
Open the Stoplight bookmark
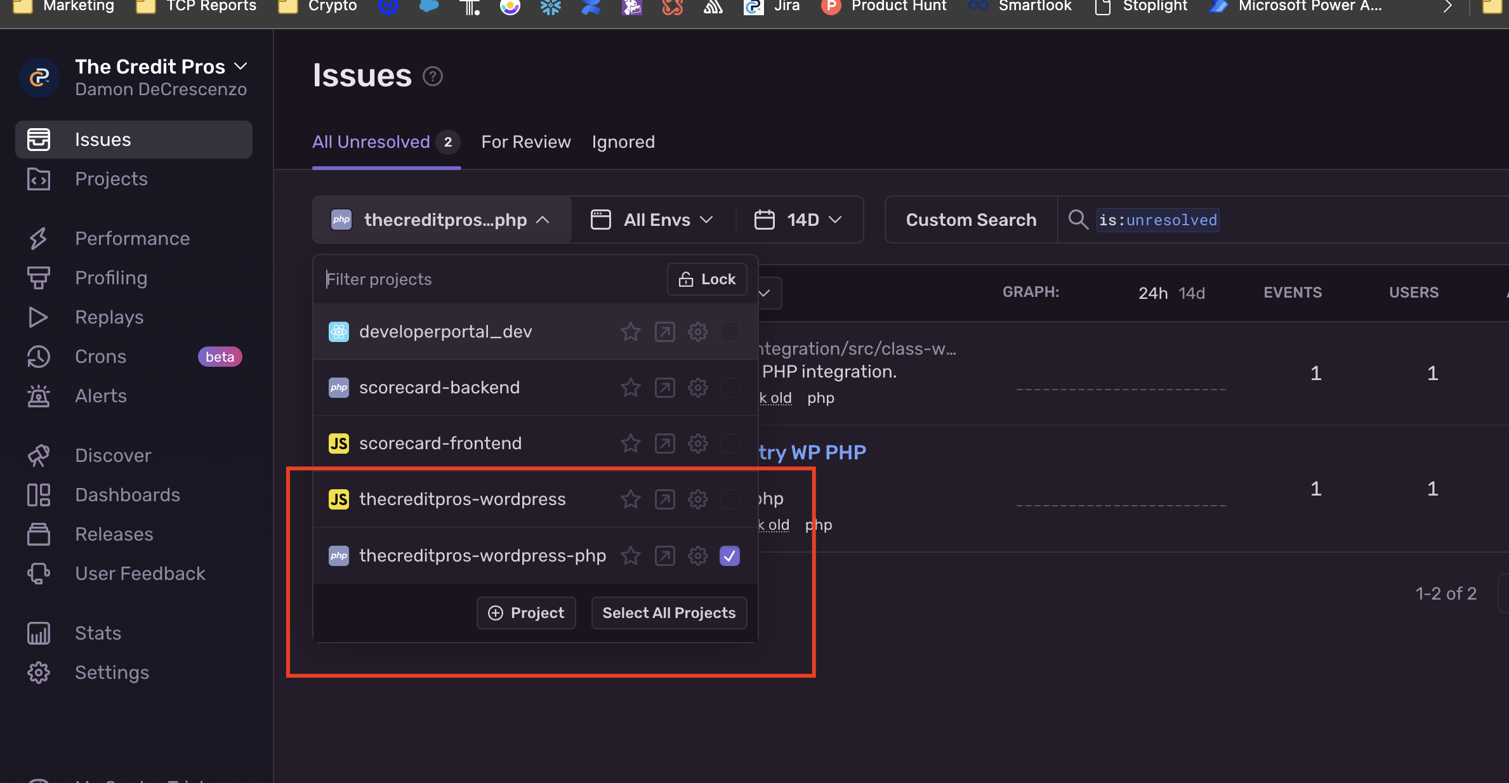(1141, 6)
